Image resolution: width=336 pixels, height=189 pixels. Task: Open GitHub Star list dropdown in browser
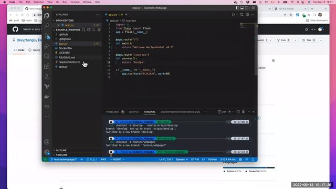point(321,40)
